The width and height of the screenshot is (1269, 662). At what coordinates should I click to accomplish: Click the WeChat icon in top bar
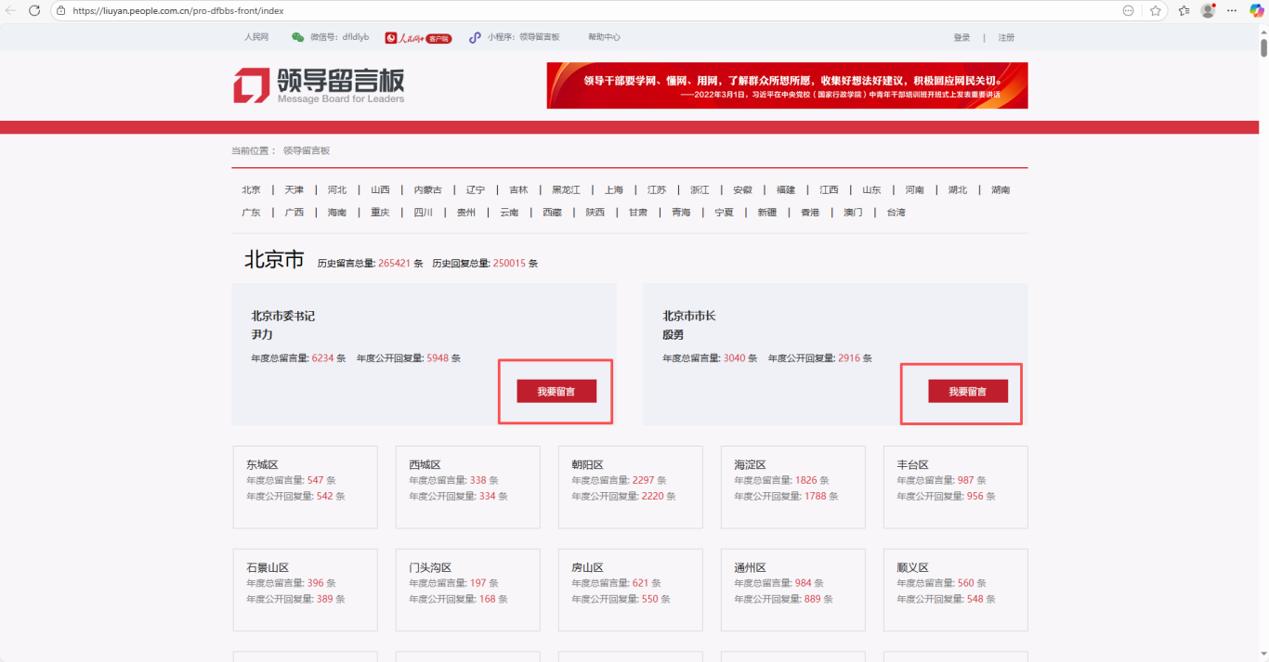pos(297,37)
